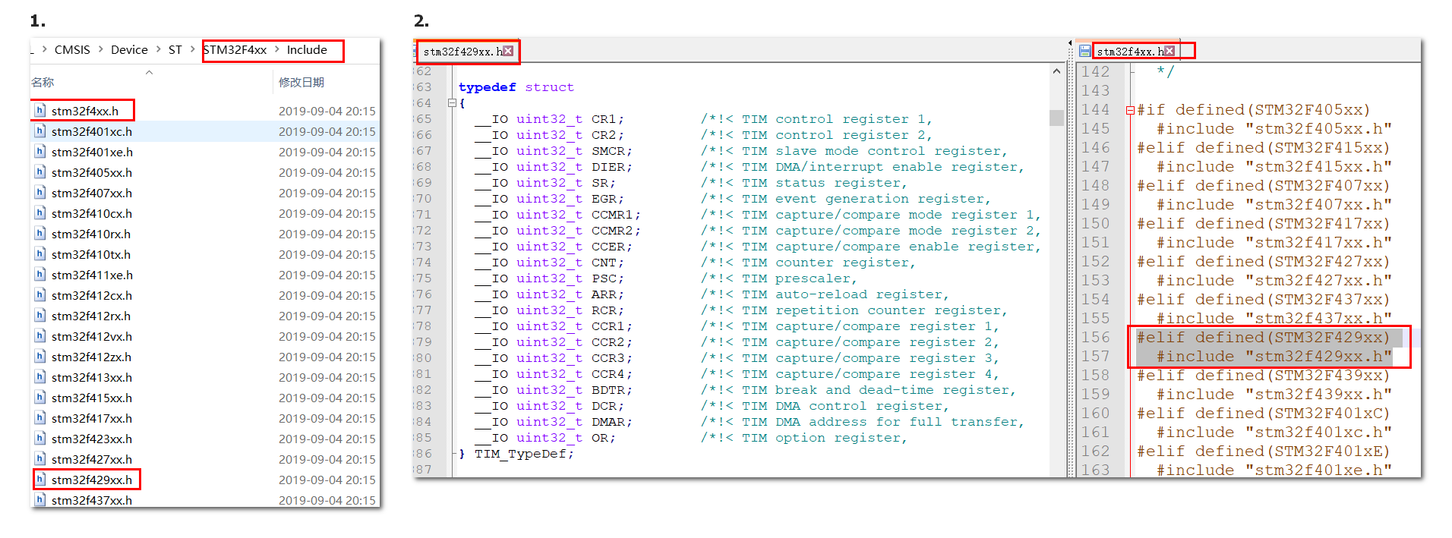The image size is (1452, 538).
Task: Click line 159 #include "stm32f439xx.h"
Action: point(1274,395)
